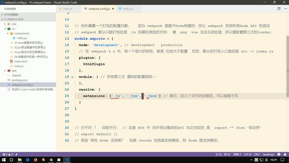Click the Visual Studio Code taskbar icon
The height and width of the screenshot is (163, 289).
point(67,160)
